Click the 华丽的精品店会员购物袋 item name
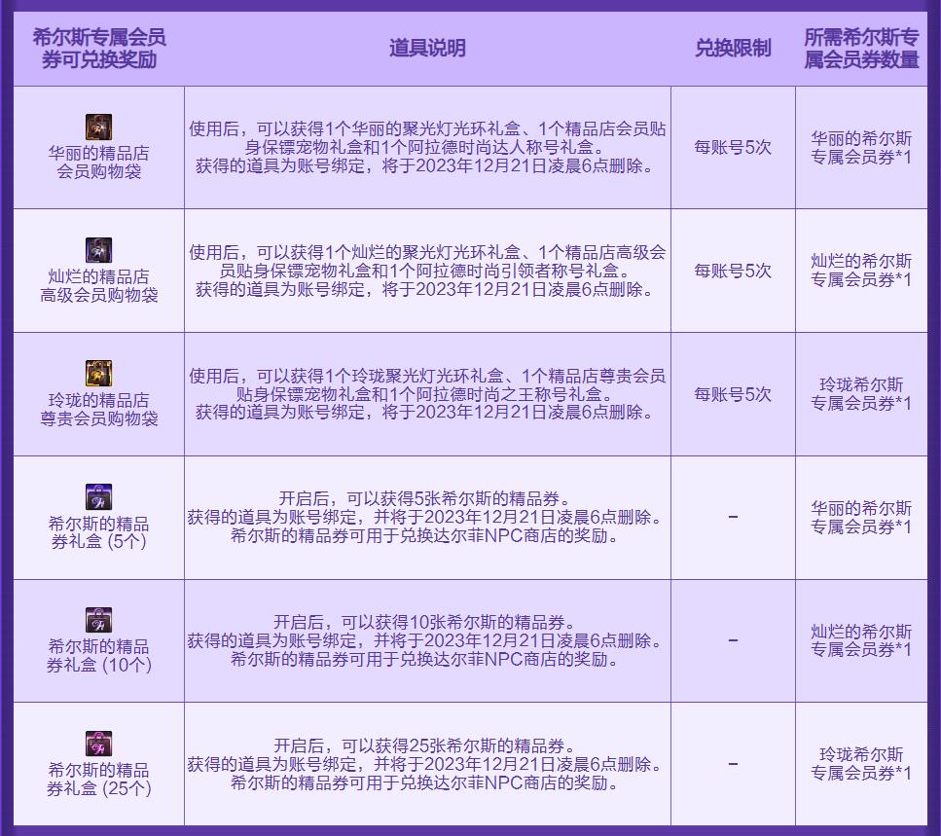The image size is (941, 836). [x=99, y=162]
